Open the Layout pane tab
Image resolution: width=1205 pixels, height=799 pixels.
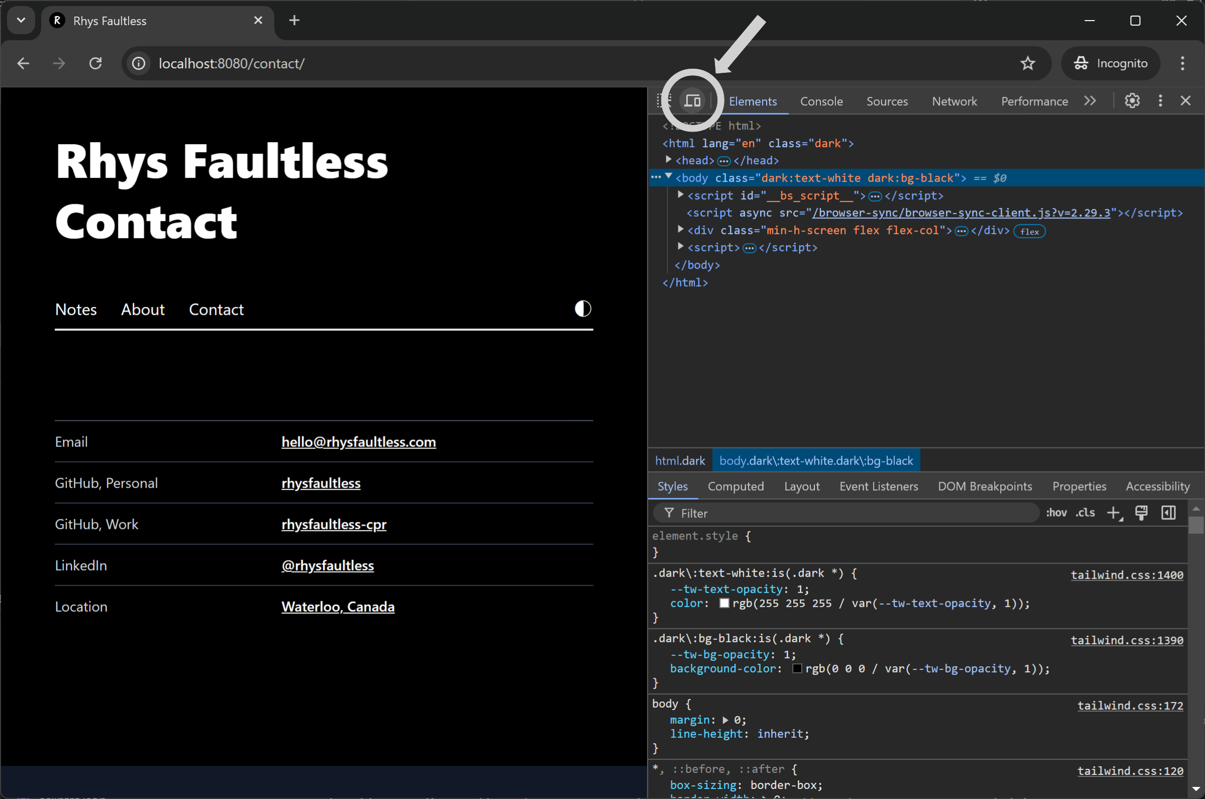pos(802,487)
